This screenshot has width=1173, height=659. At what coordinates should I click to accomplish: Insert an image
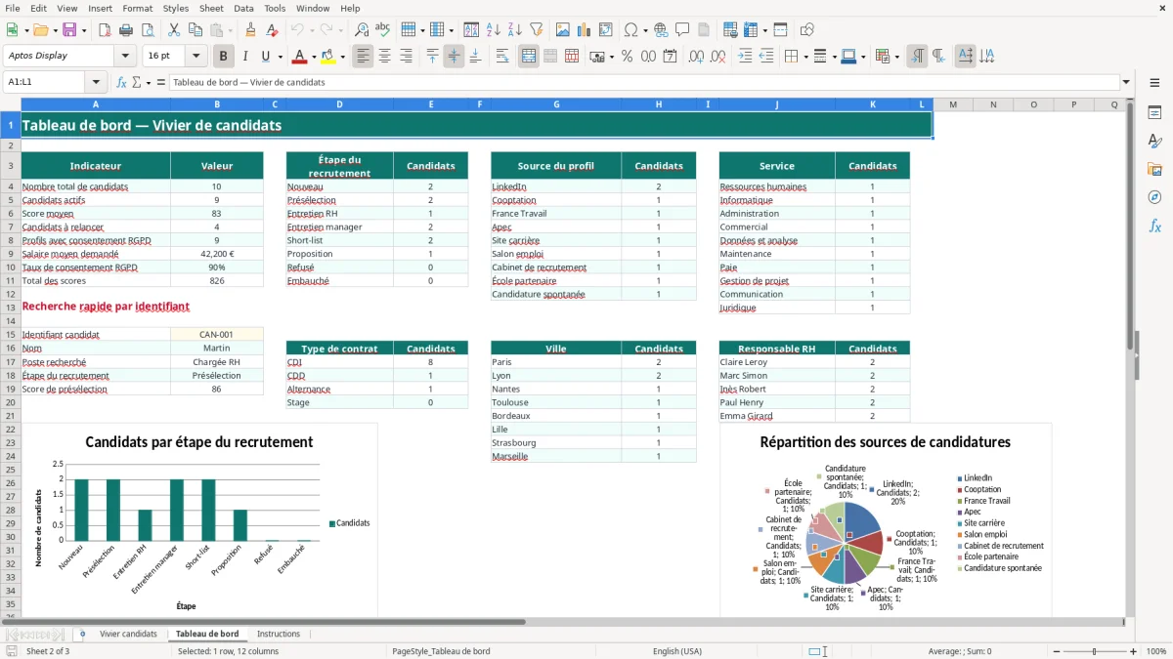[563, 30]
